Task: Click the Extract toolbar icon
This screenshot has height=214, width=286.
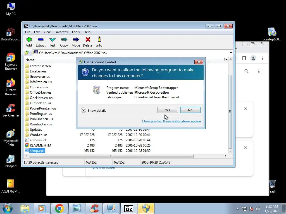Action: pos(40,42)
